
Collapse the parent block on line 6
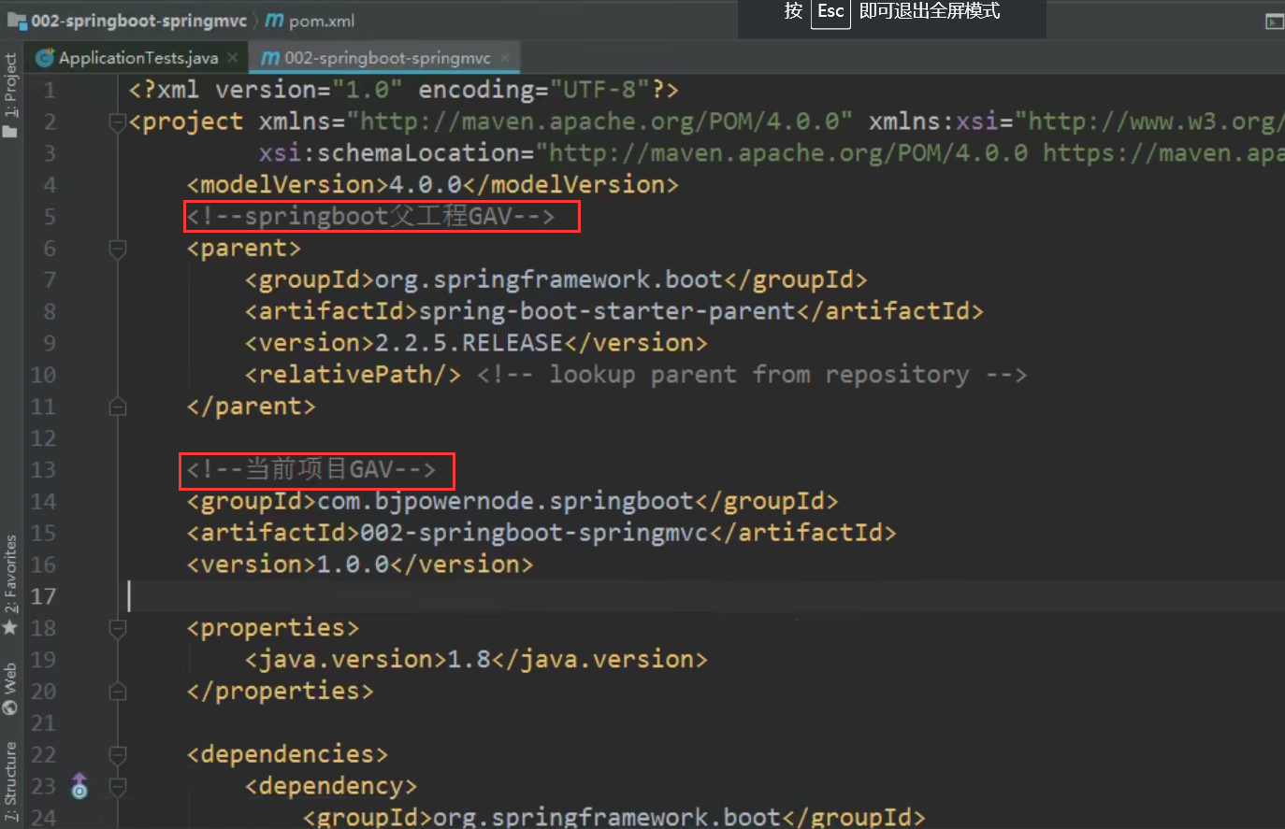[x=118, y=249]
